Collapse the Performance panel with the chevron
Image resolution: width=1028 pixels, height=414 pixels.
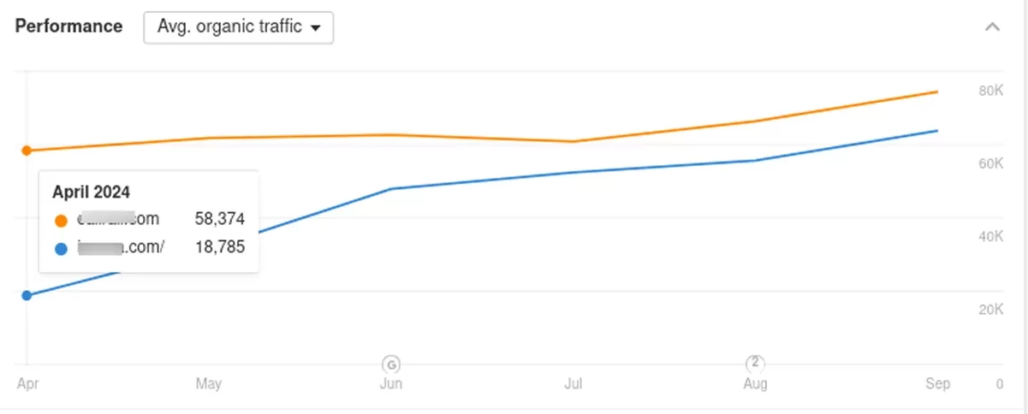click(x=992, y=27)
